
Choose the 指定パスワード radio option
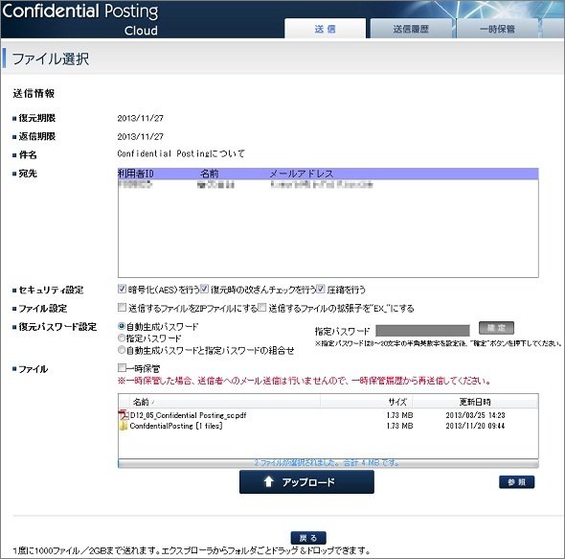(122, 338)
